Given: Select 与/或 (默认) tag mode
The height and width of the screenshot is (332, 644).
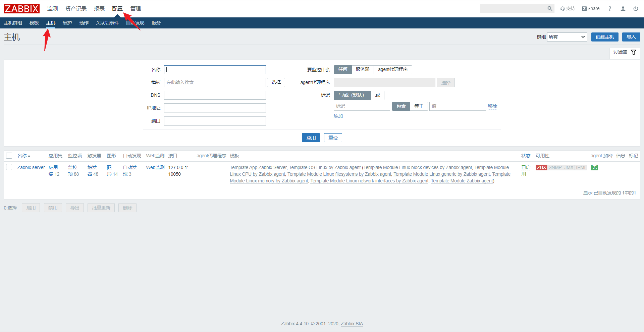Looking at the screenshot, I should pos(352,95).
